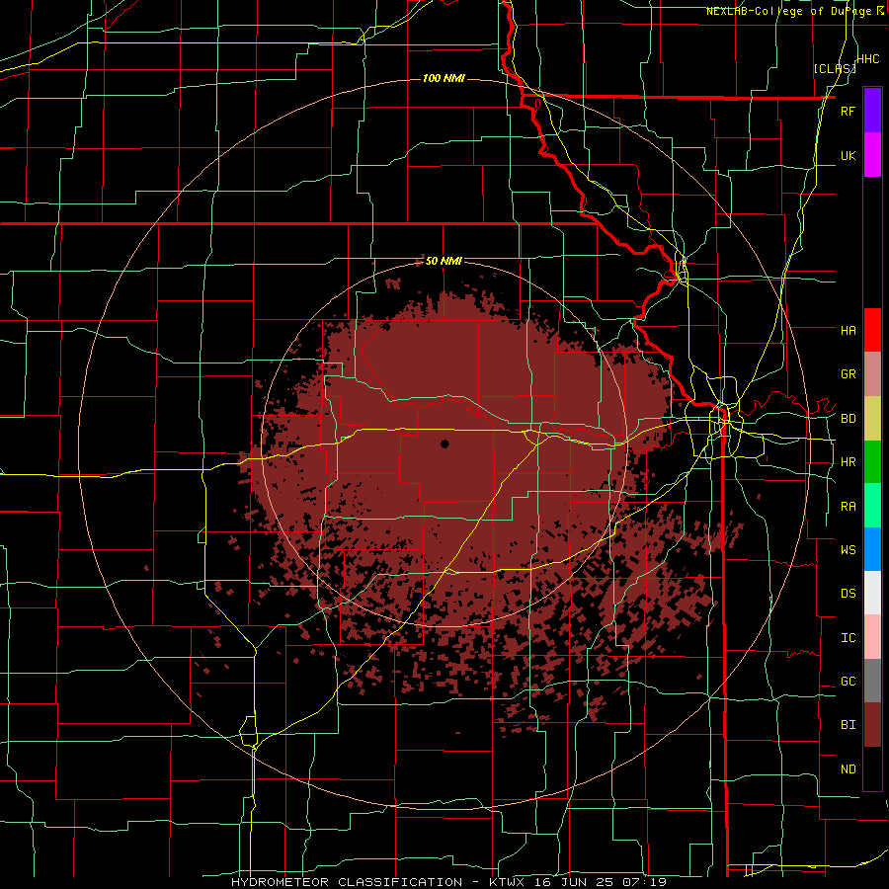889x889 pixels.
Task: Click the HA legend label
Action: coord(848,330)
